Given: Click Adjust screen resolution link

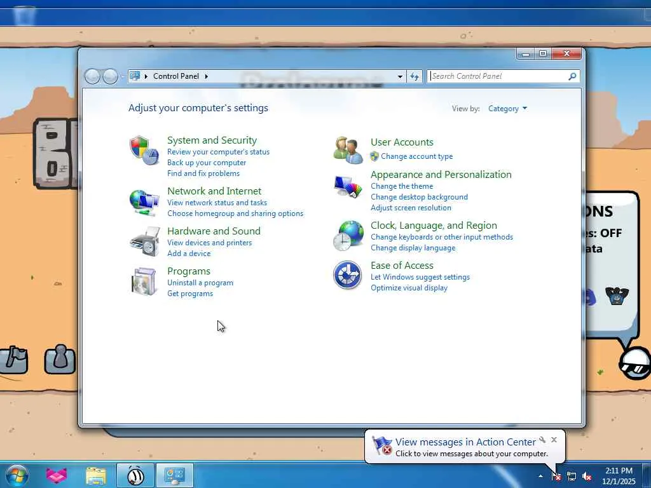Looking at the screenshot, I should 411,208.
